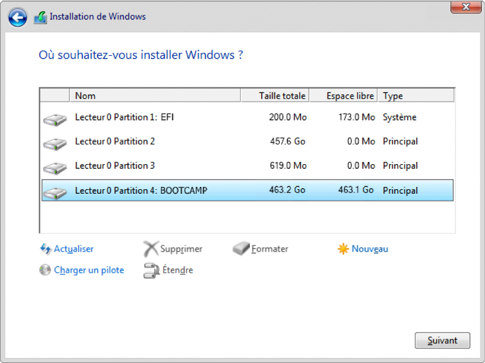Image resolution: width=485 pixels, height=363 pixels.
Task: Click the Supprimer X icon
Action: coord(150,249)
